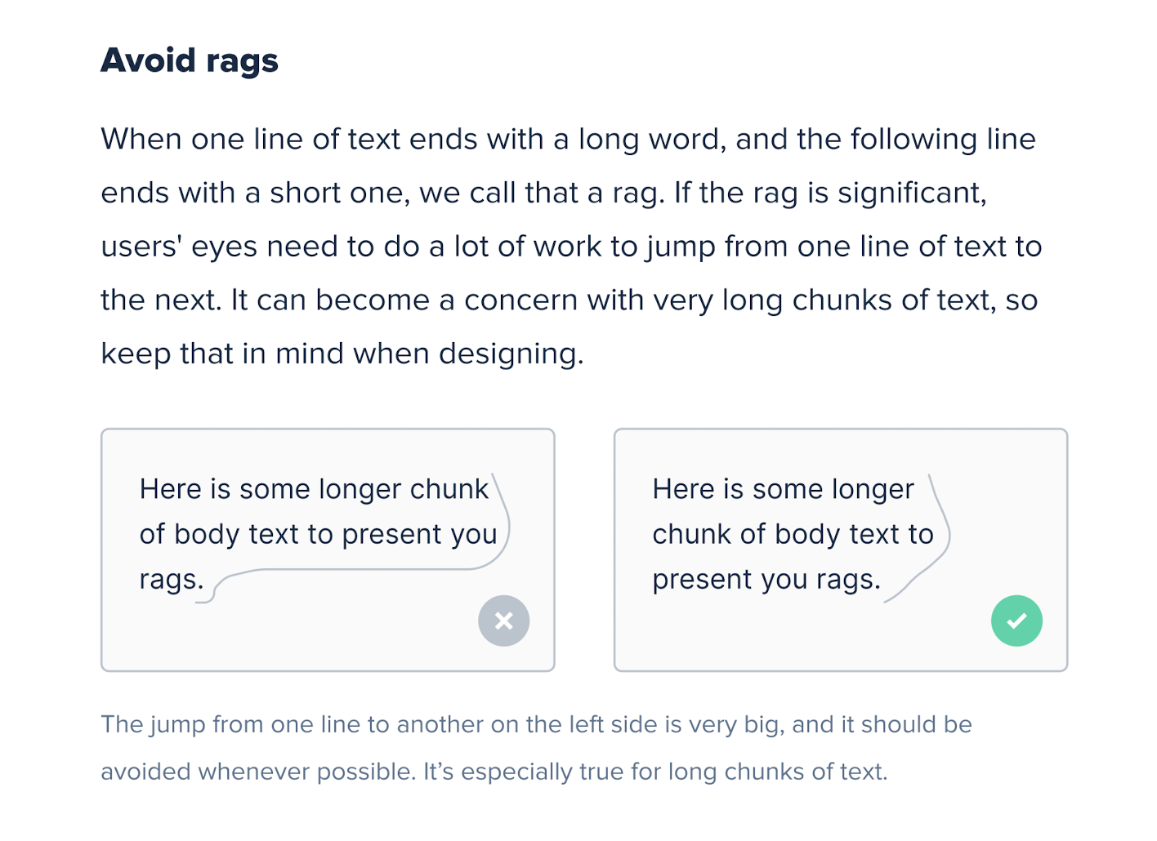The height and width of the screenshot is (841, 1157).
Task: Click caption line "avoided whenever possible"
Action: 494,772
